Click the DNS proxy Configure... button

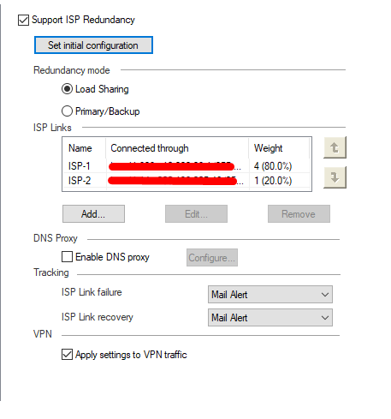212,258
